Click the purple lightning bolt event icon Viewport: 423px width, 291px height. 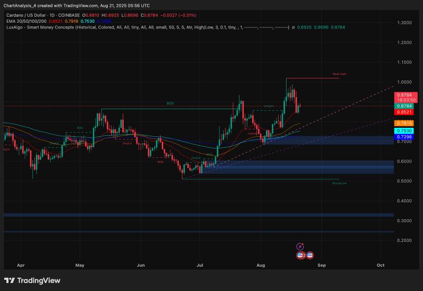point(300,246)
